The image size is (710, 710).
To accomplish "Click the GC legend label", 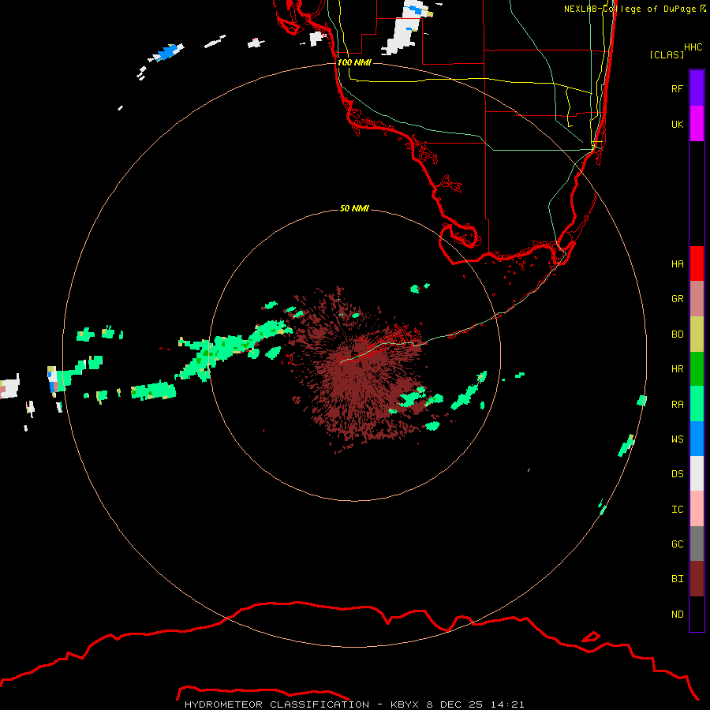I will click(x=677, y=544).
